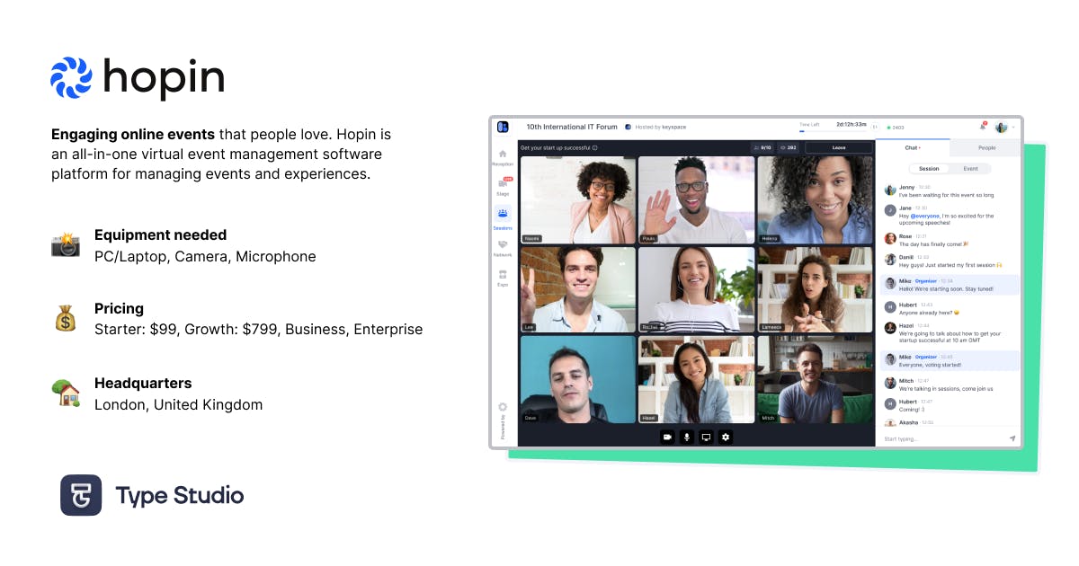The height and width of the screenshot is (566, 1079).
Task: Click Jane's chat avatar
Action: (890, 210)
